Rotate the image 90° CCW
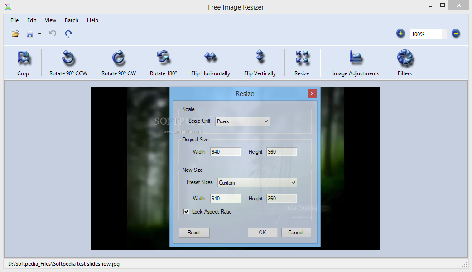472x272 pixels. (68, 63)
